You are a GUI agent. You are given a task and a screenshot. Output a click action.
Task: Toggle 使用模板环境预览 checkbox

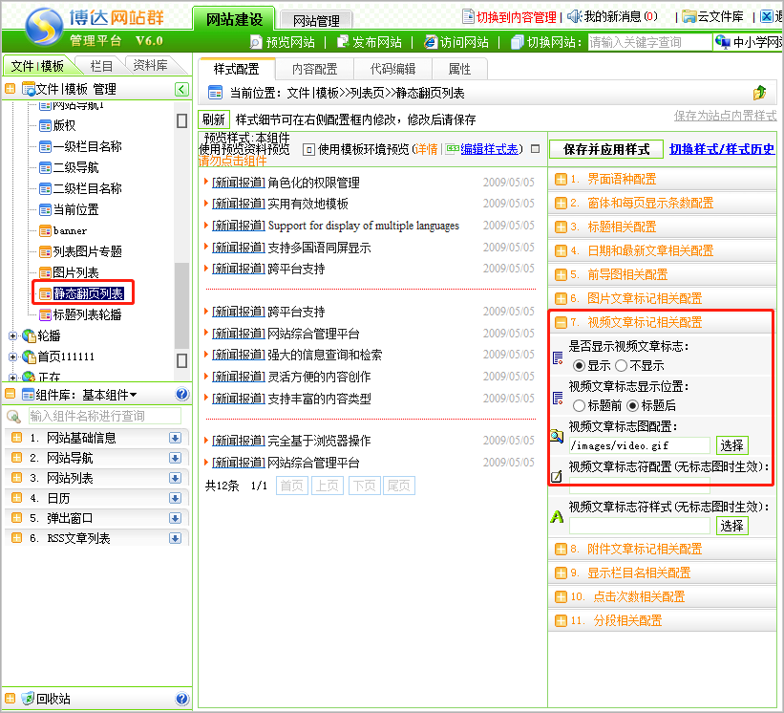tap(308, 149)
